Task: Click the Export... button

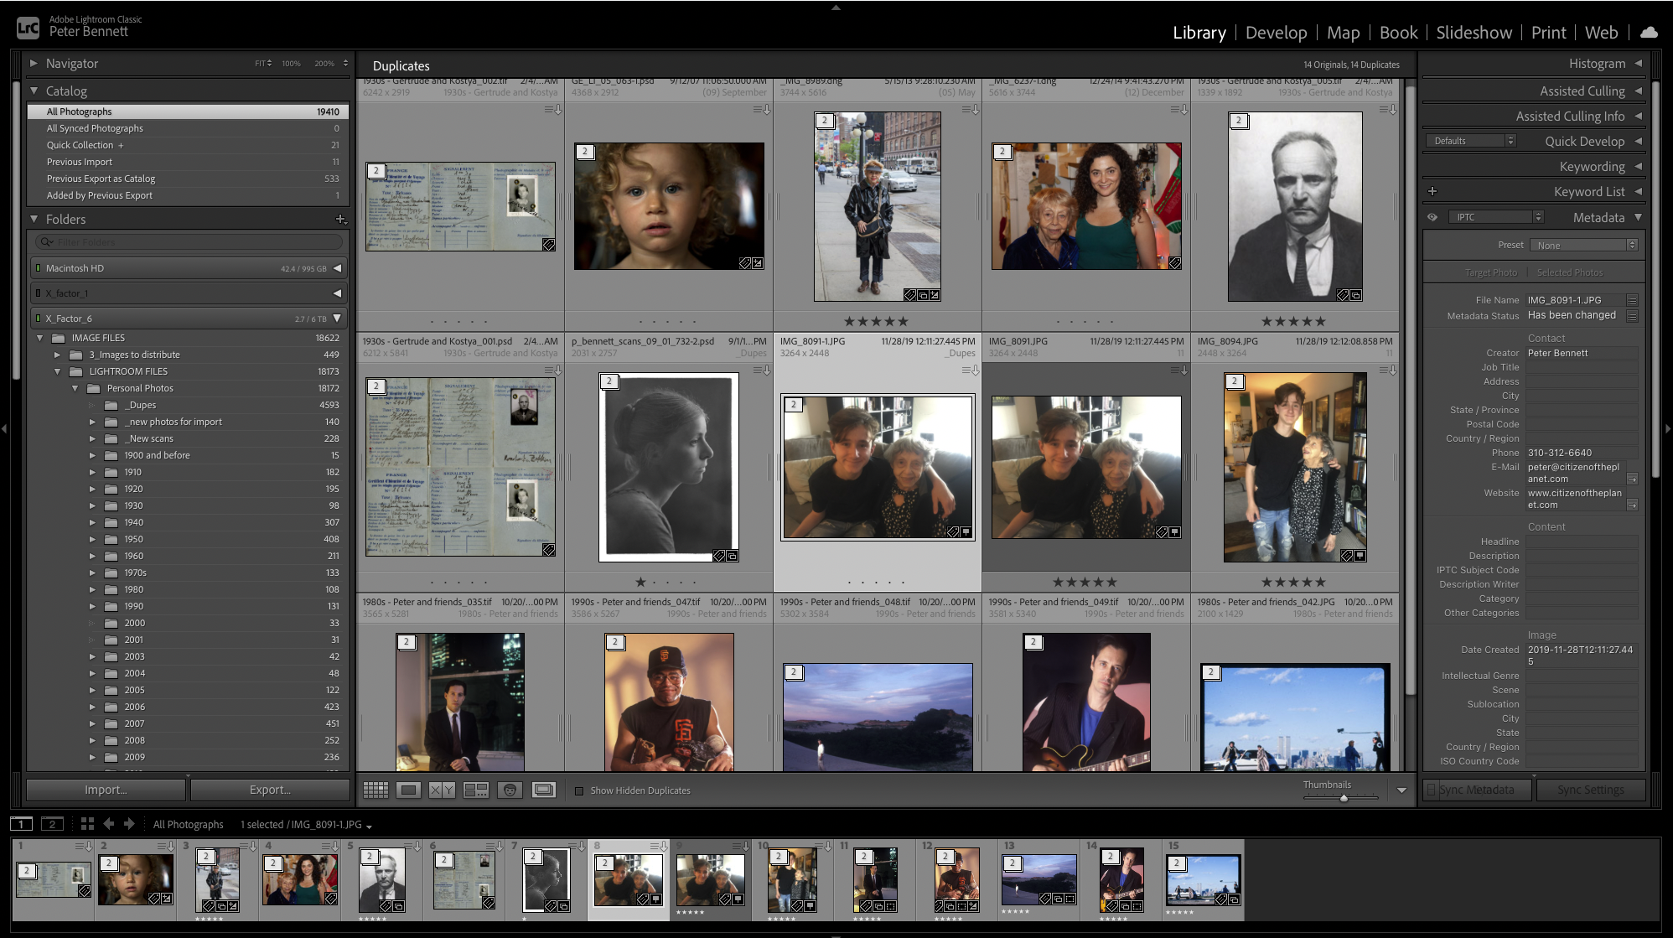Action: tap(270, 790)
